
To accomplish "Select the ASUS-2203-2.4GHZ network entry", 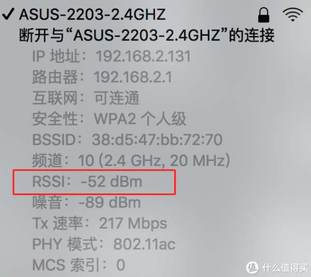I will (x=92, y=15).
